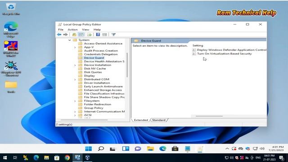Click the Forward arrow in toolbar

(65, 35)
